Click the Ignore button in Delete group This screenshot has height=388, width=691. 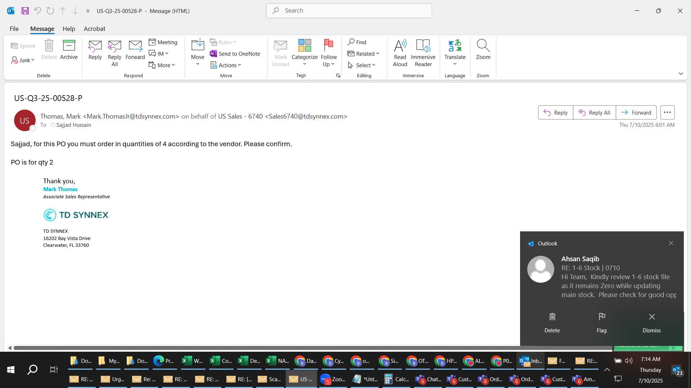coord(23,46)
